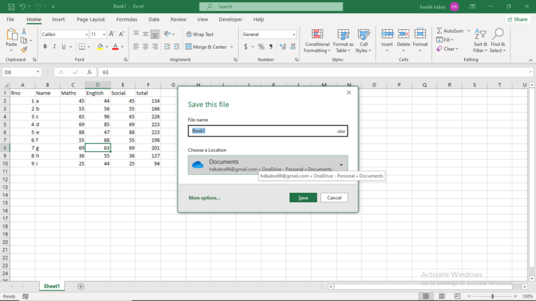The height and width of the screenshot is (301, 536).
Task: Enable Wrap Text for cell
Action: click(200, 34)
